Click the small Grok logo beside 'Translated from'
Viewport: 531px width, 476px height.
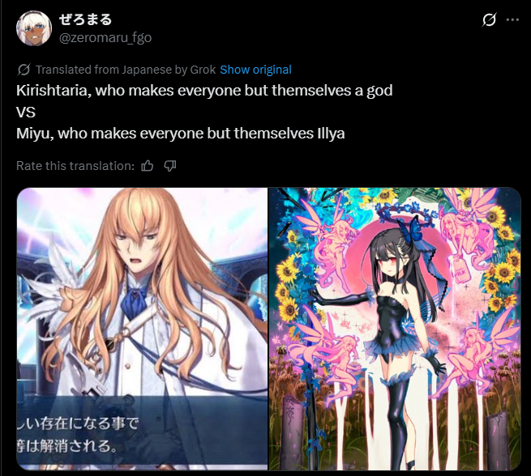point(24,70)
